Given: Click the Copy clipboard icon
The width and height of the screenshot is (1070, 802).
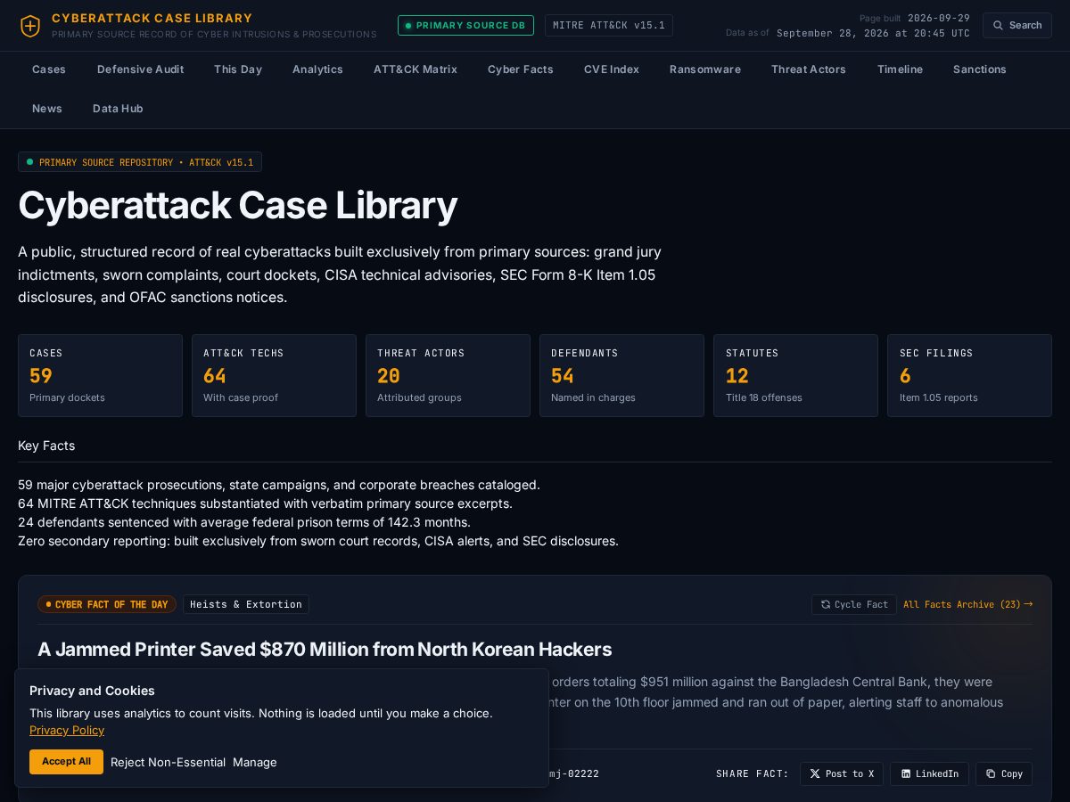Looking at the screenshot, I should (x=990, y=773).
